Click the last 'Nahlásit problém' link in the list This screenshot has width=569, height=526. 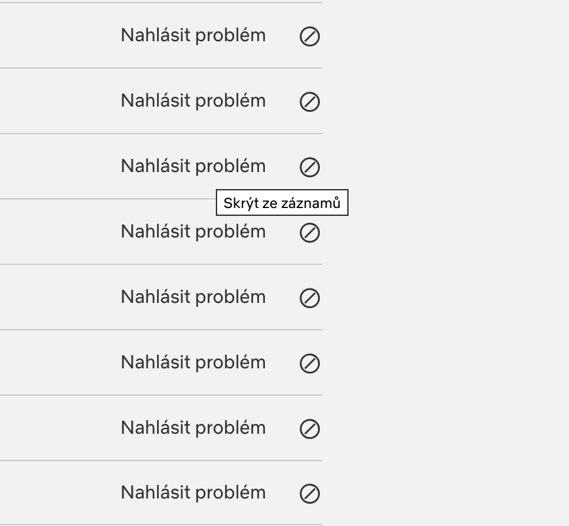tap(193, 493)
